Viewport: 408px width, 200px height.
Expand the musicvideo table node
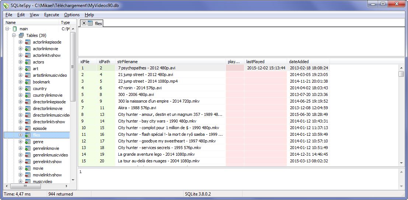tap(20, 182)
